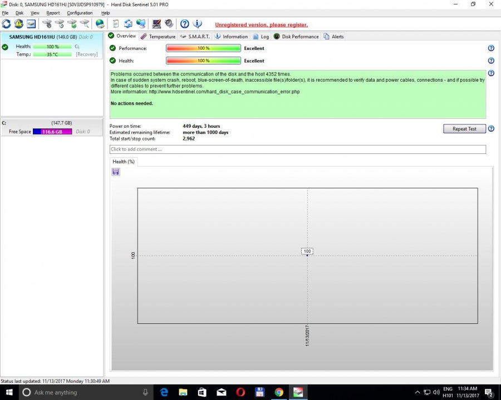The image size is (501, 400).
Task: Open Microsoft Edge from the taskbar
Action: [164, 392]
